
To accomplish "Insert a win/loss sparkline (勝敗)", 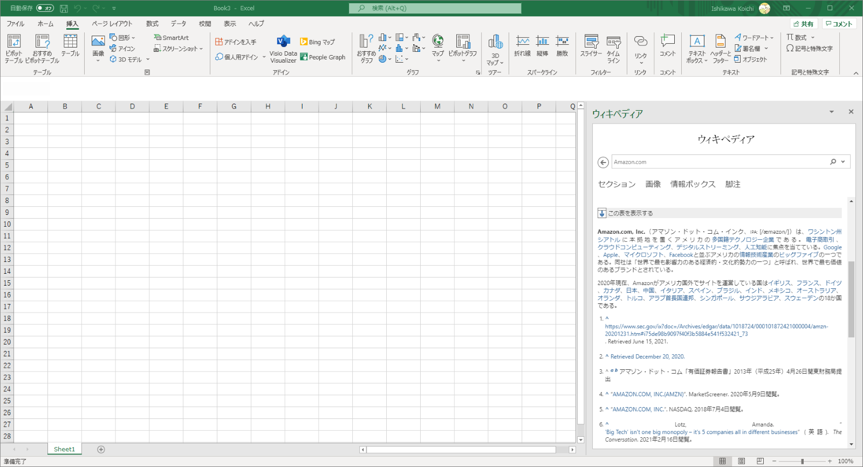I will pos(562,45).
